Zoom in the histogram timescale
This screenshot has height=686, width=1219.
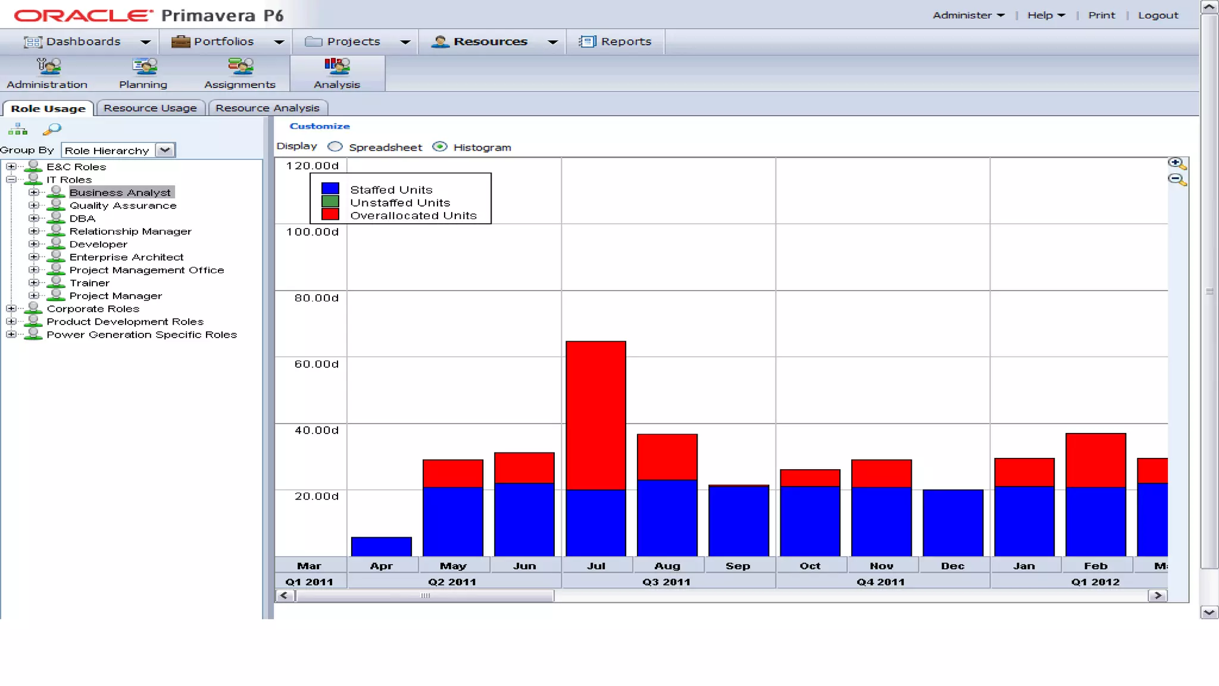point(1177,163)
